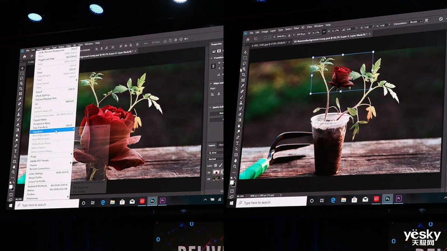Hide the bottom layer using its eye icon
Screen dimensions: 447x251
[x=209, y=179]
